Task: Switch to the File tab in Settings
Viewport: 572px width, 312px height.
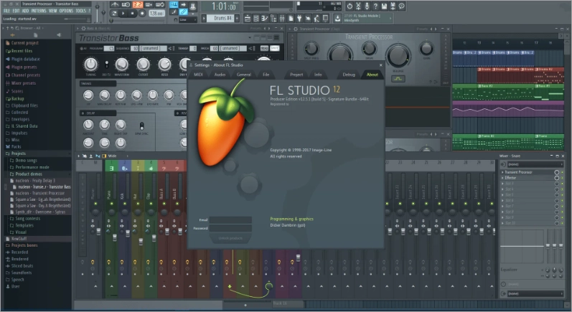Action: (x=266, y=75)
